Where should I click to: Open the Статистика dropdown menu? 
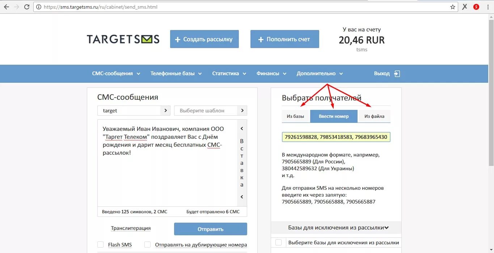point(229,73)
